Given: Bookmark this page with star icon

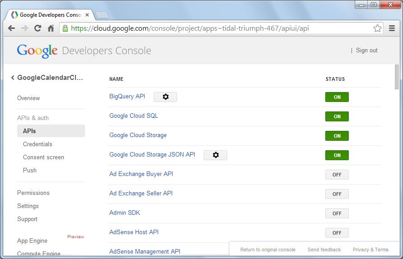Looking at the screenshot, I should [377, 28].
